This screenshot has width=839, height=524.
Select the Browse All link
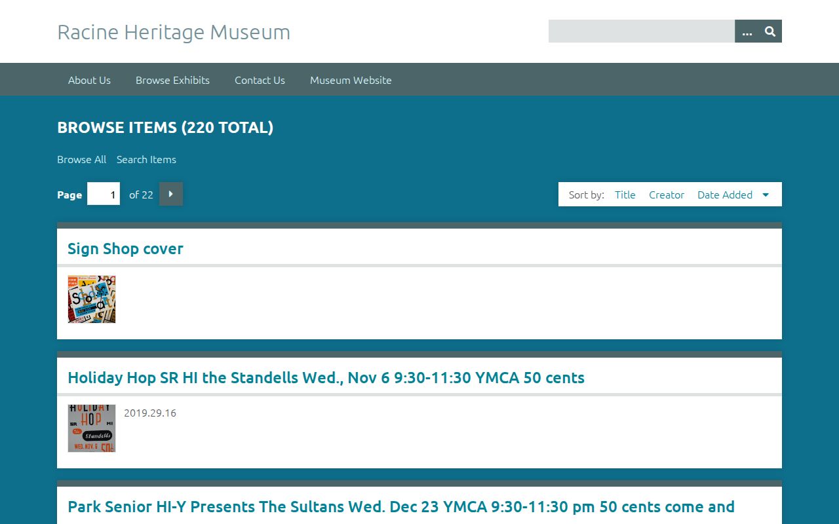pyautogui.click(x=81, y=159)
